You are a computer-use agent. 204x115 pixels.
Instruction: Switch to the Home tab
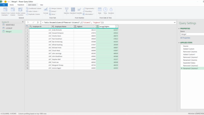[11, 5]
